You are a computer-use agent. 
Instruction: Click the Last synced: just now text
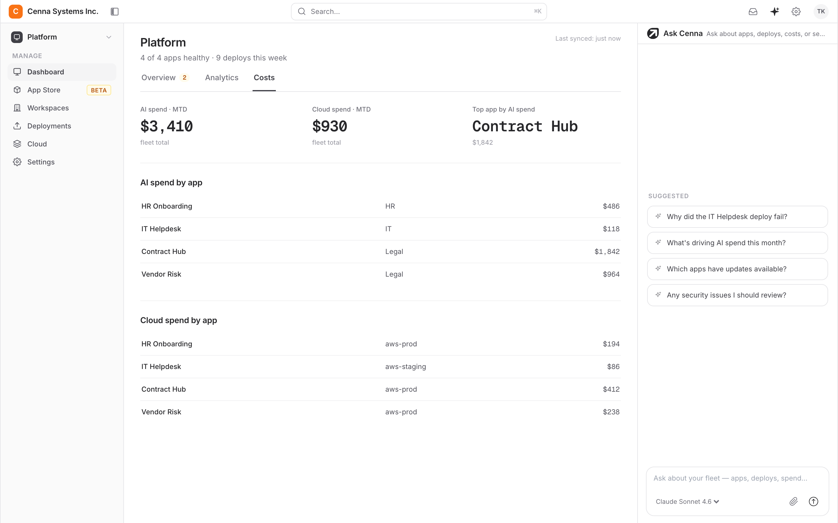click(588, 38)
